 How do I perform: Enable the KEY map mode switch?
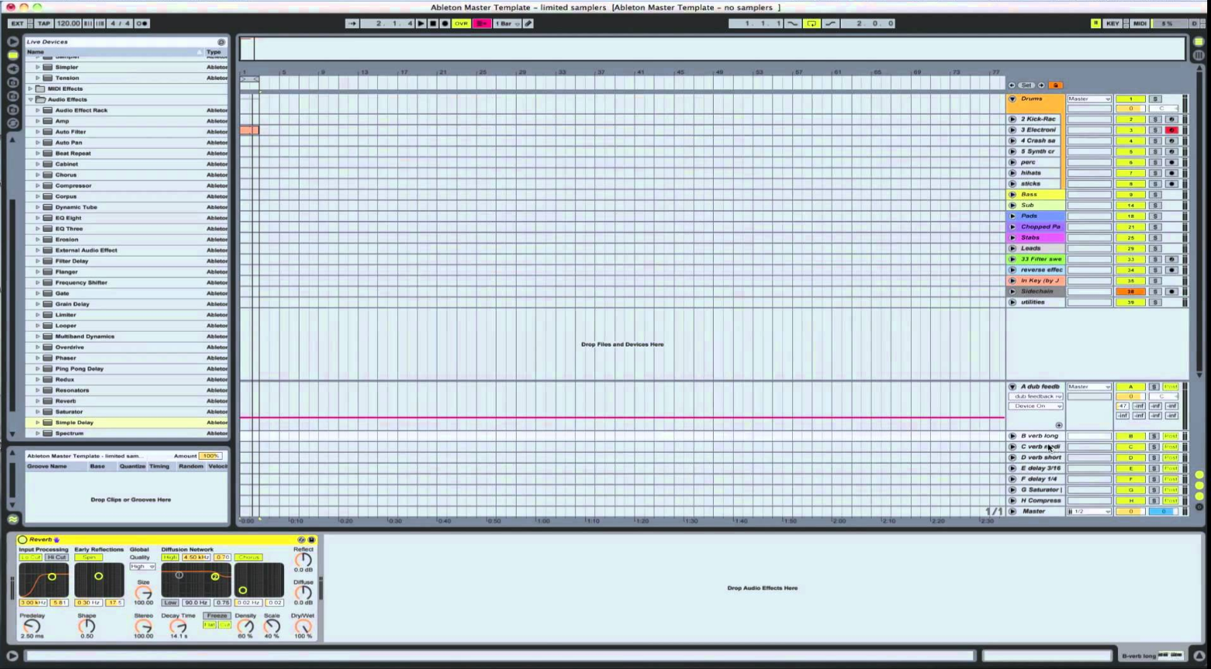pos(1112,23)
